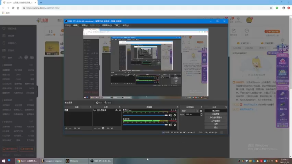
Task: Open the OBS 工具 (Tools) menu
Action: [117, 26]
